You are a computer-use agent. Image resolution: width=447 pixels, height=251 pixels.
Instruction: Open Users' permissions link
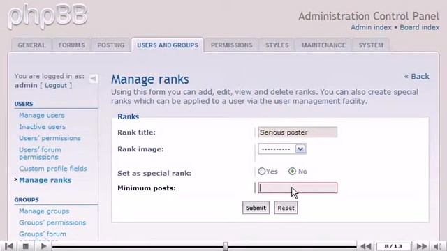[50, 138]
